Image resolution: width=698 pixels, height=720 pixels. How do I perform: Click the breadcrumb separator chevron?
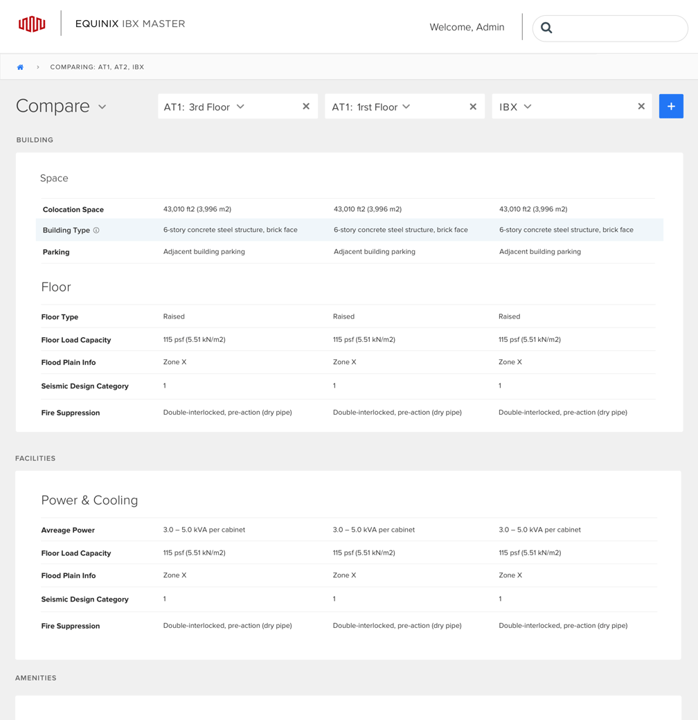[37, 67]
